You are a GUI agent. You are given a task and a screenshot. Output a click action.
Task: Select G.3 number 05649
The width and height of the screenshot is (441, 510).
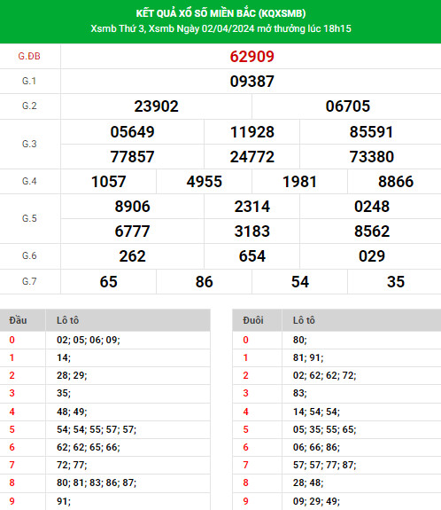[x=132, y=132]
